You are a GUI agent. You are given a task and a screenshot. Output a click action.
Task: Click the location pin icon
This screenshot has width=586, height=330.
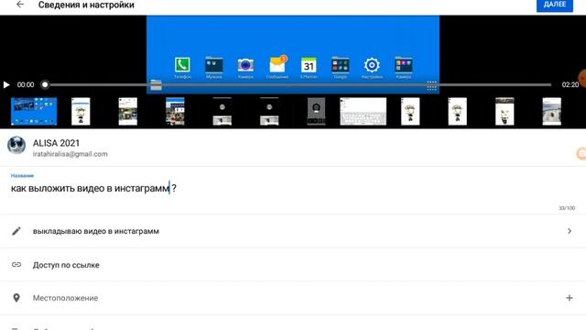coord(16,298)
